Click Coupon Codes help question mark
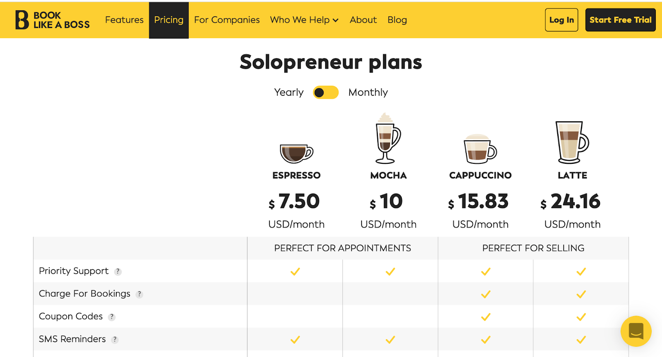662x357 pixels. click(112, 317)
